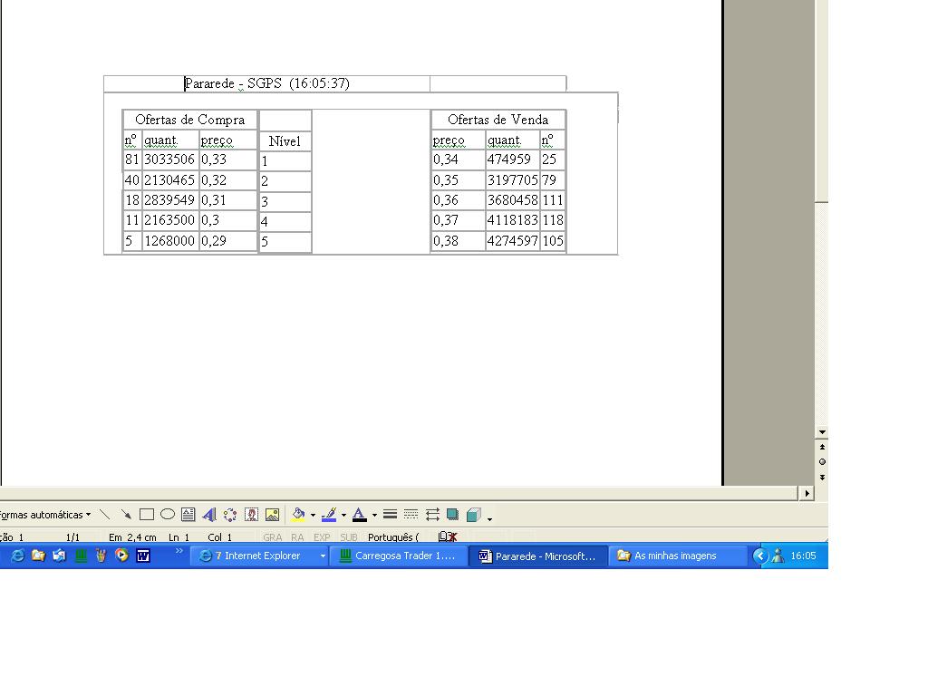Open 3D style options
This screenshot has height=696, width=928.
click(x=473, y=515)
